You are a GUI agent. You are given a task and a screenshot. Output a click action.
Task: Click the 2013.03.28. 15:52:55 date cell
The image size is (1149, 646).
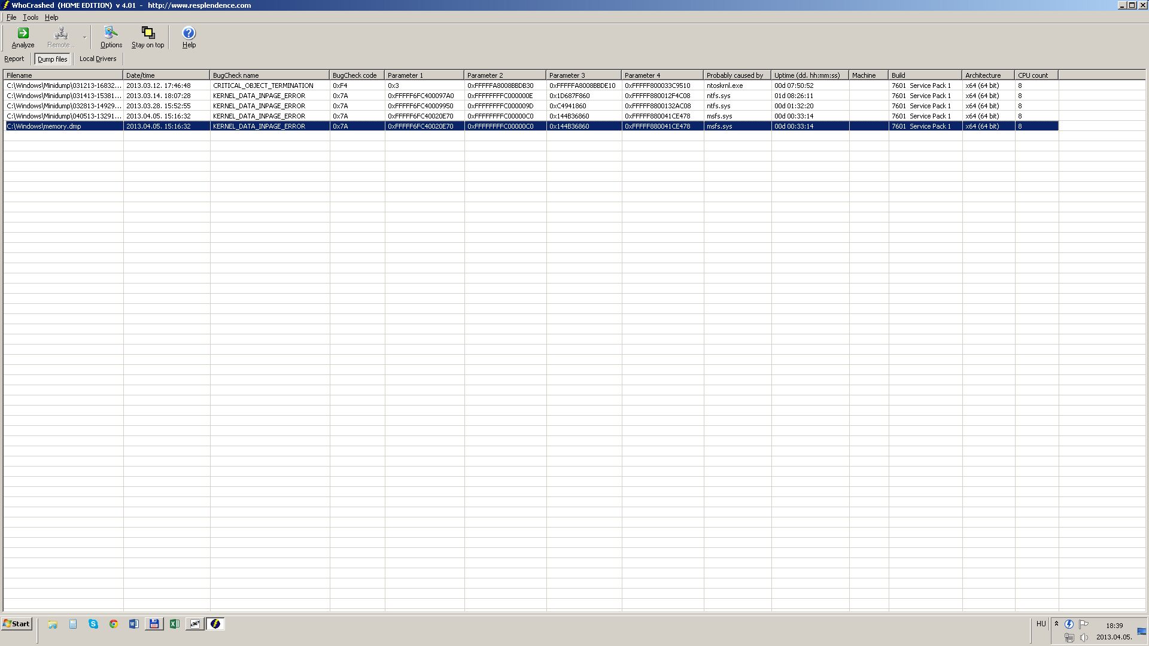[x=166, y=106]
